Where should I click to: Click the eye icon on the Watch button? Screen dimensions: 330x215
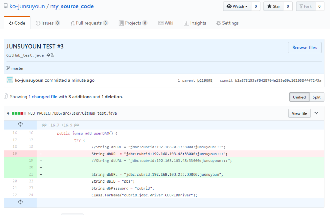click(229, 6)
